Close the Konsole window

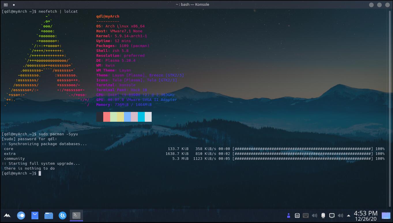point(387,5)
